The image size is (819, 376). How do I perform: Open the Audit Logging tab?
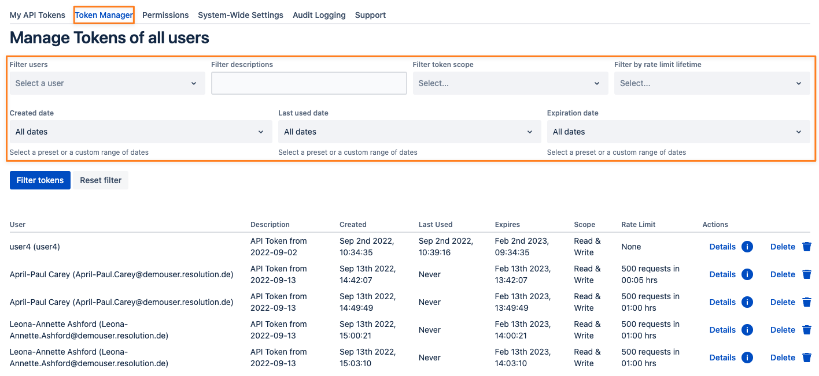click(x=319, y=15)
